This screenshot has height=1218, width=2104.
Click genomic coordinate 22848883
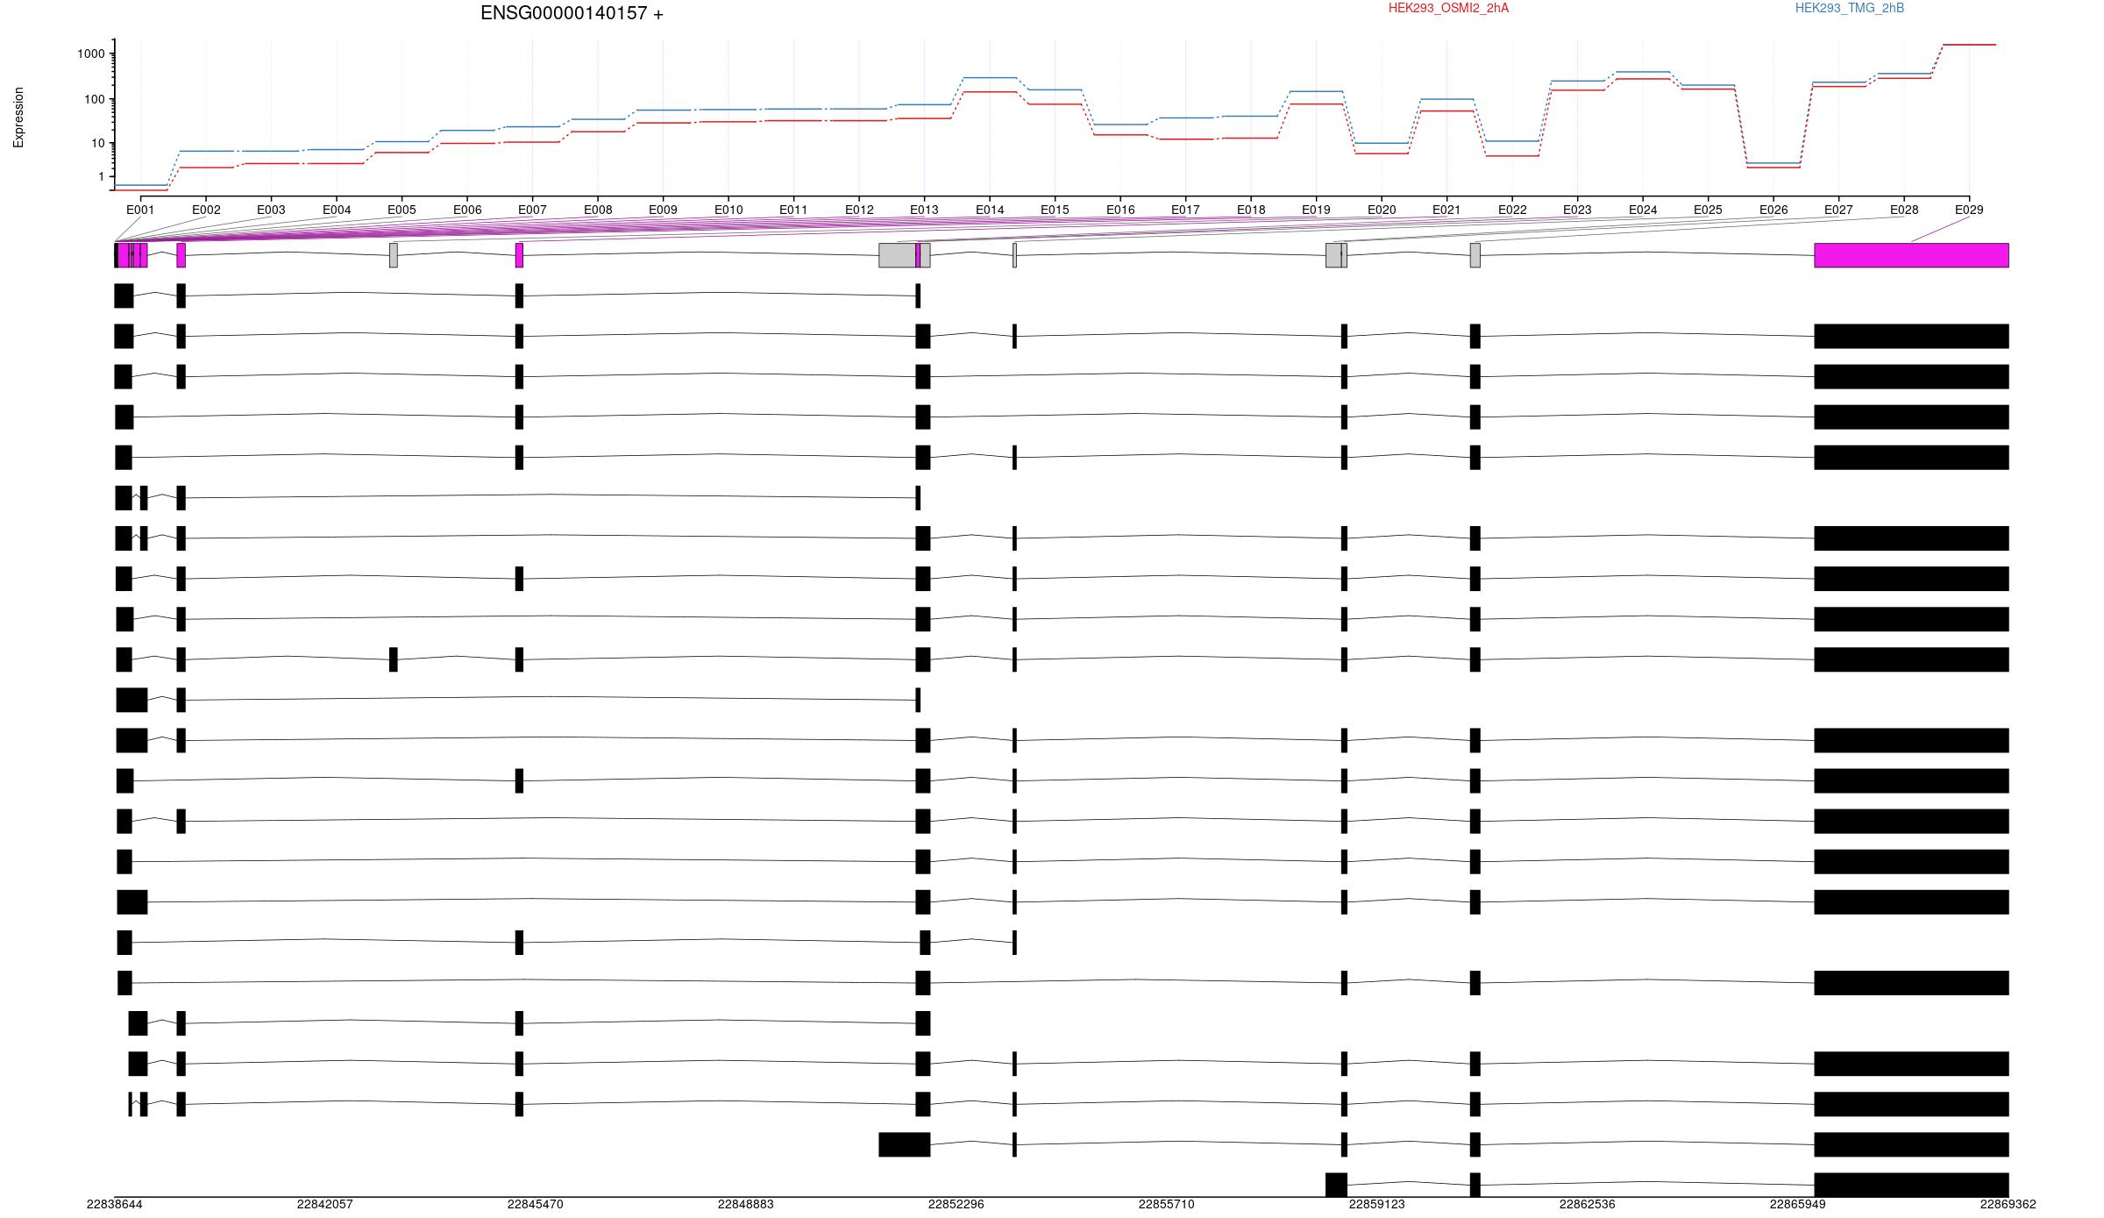pyautogui.click(x=746, y=1204)
